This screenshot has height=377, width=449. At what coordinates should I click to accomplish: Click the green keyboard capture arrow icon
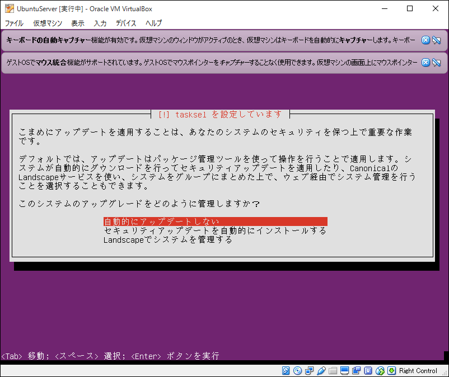392,370
